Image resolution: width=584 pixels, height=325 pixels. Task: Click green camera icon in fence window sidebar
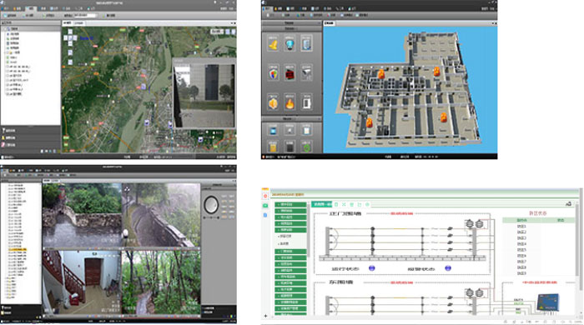click(265, 205)
